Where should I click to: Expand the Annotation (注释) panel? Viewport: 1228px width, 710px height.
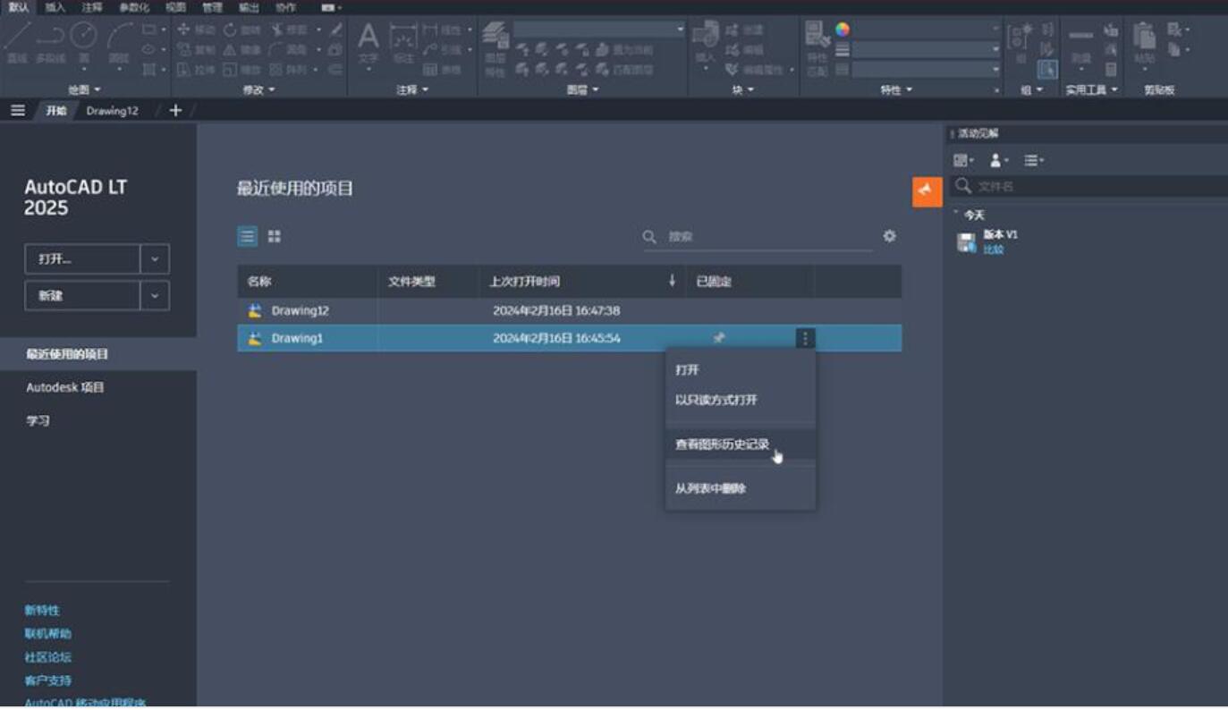pyautogui.click(x=413, y=89)
